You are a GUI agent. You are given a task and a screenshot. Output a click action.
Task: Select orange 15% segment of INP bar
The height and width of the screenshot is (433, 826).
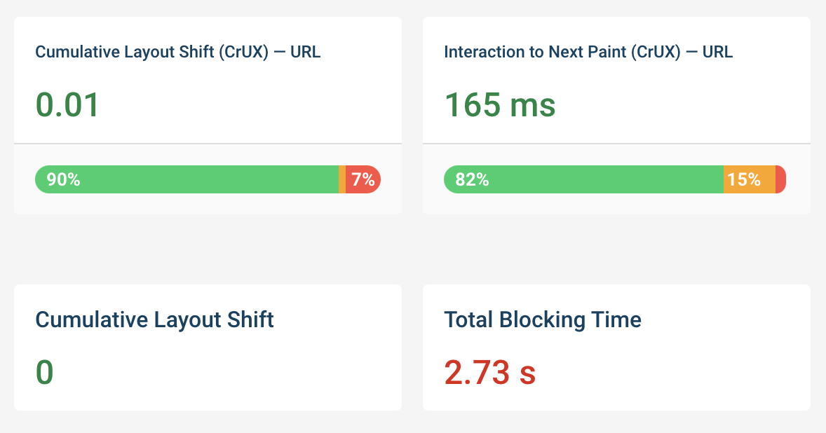coord(749,179)
